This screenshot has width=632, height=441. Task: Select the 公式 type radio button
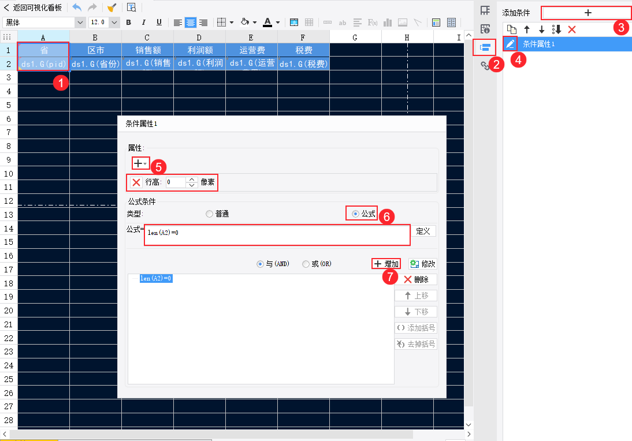click(355, 214)
